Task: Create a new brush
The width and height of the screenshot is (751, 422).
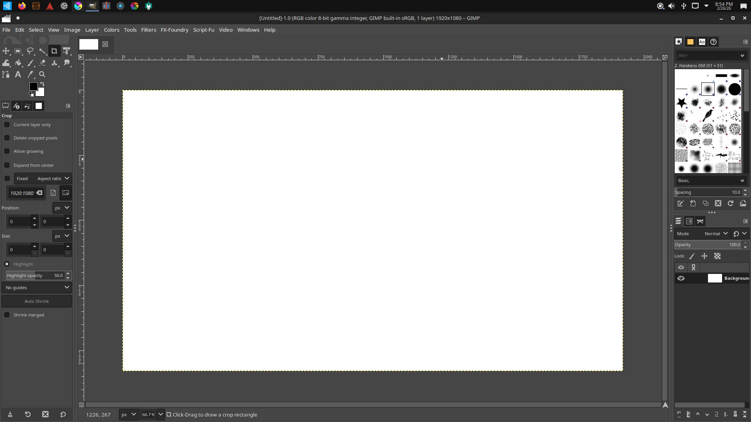Action: (693, 203)
